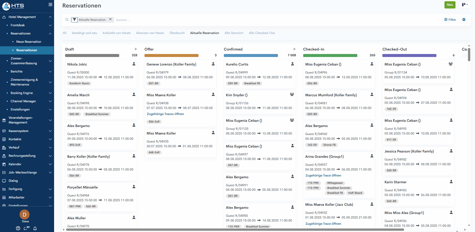The image size is (475, 232).
Task: Open Zugehörige Traces öffnen link on Maeva Koller card
Action: (x=165, y=114)
